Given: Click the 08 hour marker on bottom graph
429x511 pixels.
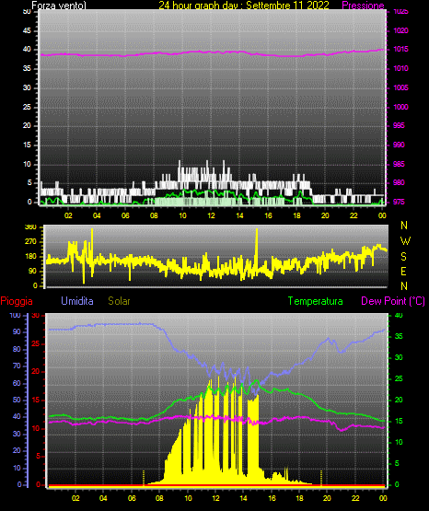Looking at the screenshot, I should pyautogui.click(x=159, y=498).
